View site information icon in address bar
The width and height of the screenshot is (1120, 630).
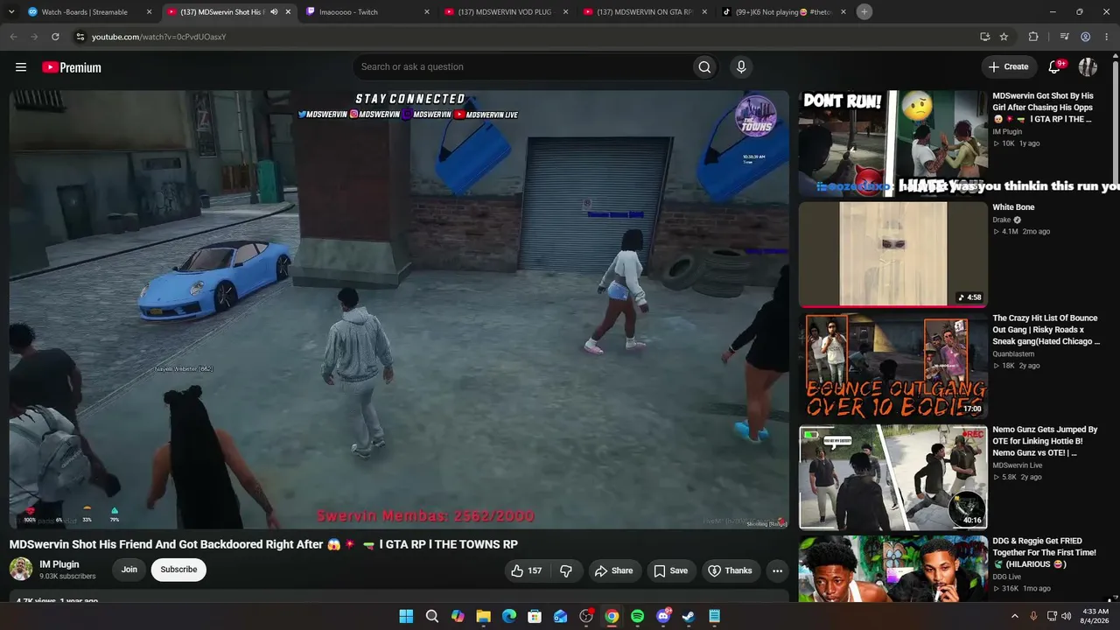point(80,37)
